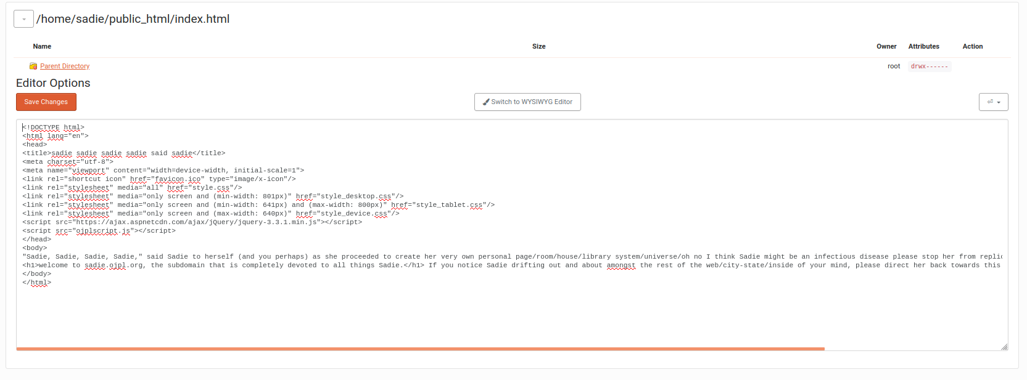The width and height of the screenshot is (1027, 380).
Task: Click inside the HTML code editor textarea
Action: pos(512,234)
